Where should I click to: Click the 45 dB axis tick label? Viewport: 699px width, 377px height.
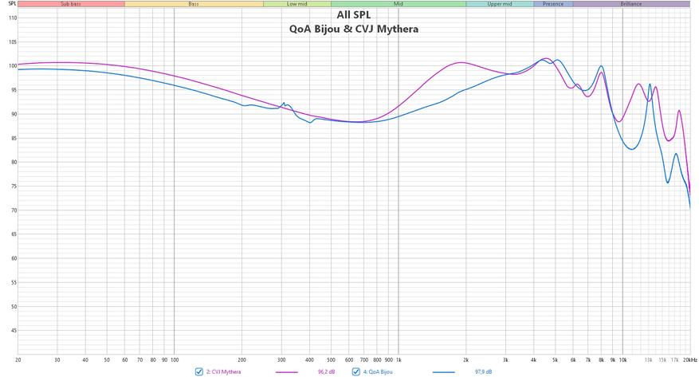point(14,331)
